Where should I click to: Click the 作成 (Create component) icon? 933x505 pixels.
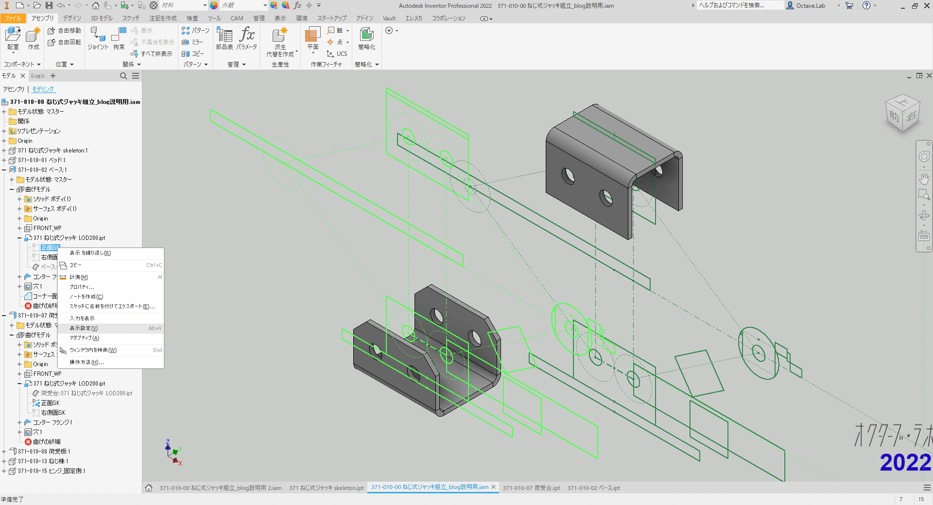point(33,38)
